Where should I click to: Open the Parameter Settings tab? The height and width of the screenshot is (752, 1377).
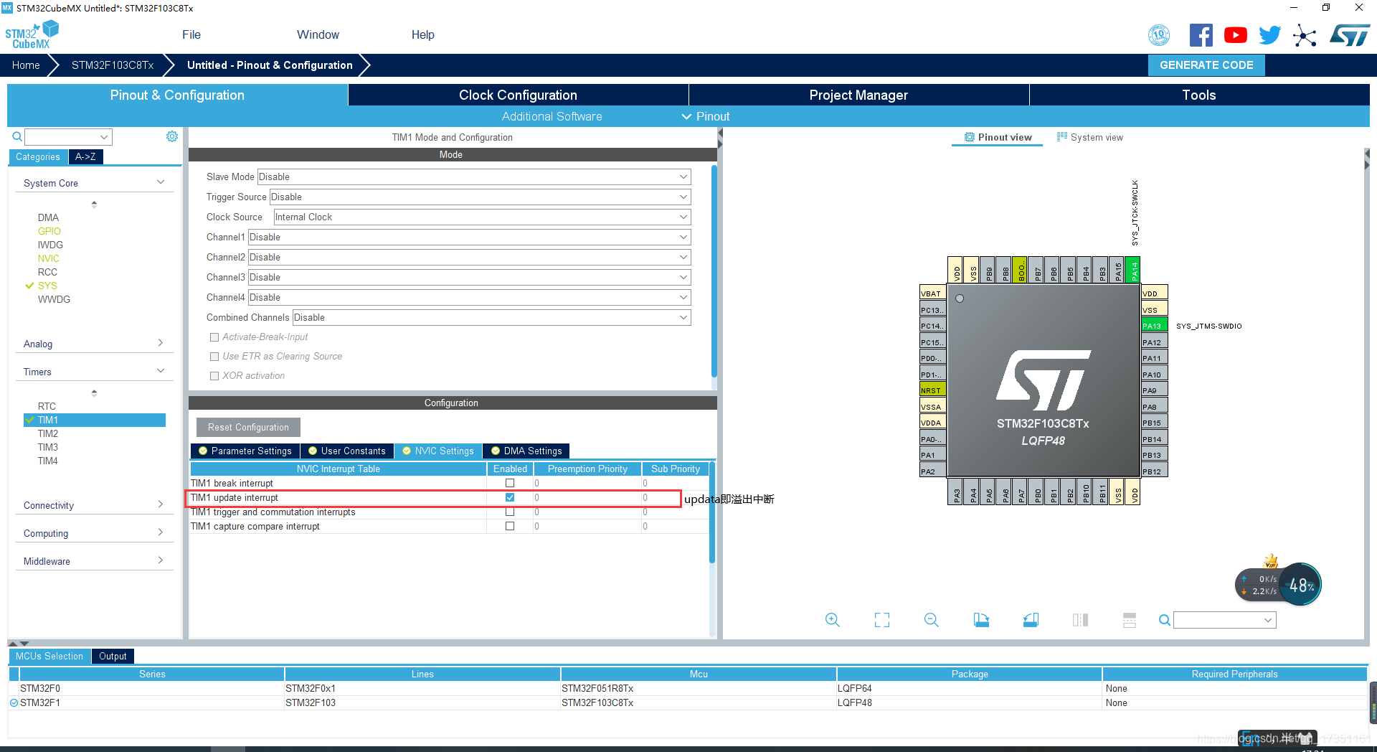pos(245,451)
